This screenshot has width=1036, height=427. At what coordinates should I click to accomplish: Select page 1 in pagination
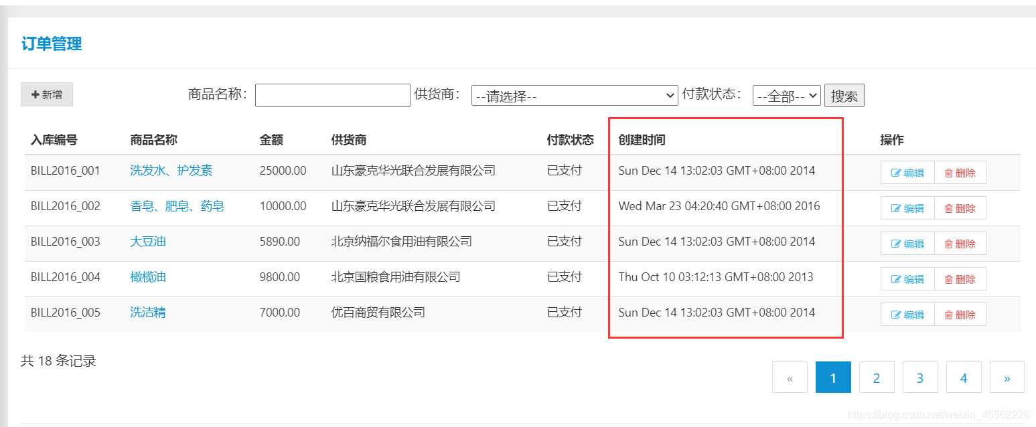pos(833,377)
